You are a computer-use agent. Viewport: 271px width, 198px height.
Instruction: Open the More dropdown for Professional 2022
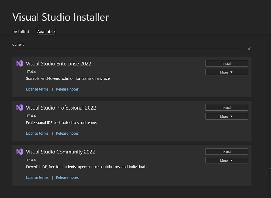(227, 116)
